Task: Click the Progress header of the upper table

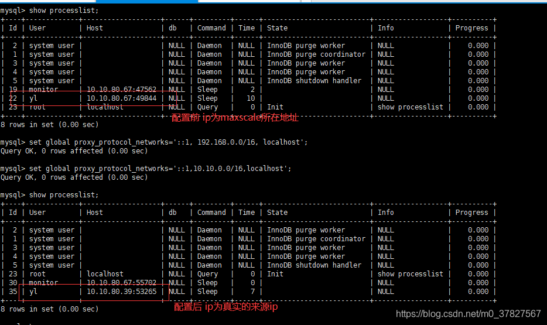Action: 471,28
